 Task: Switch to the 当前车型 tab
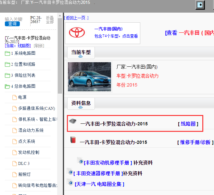(81, 53)
